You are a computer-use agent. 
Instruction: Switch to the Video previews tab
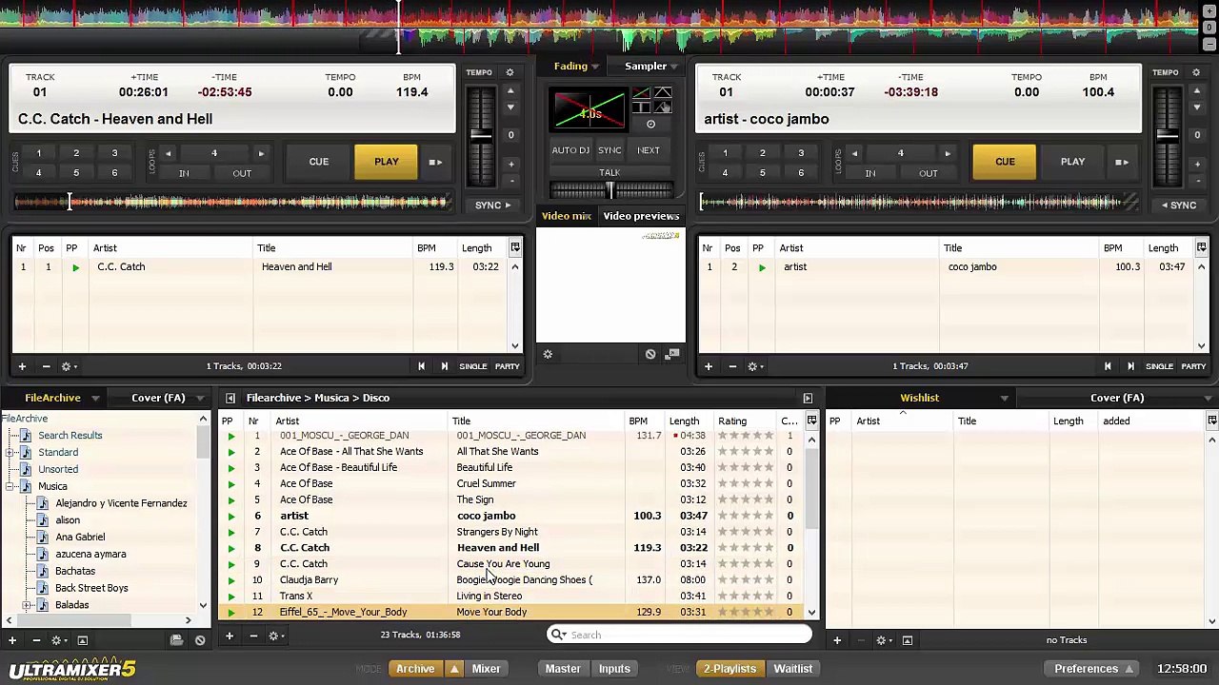(x=641, y=216)
